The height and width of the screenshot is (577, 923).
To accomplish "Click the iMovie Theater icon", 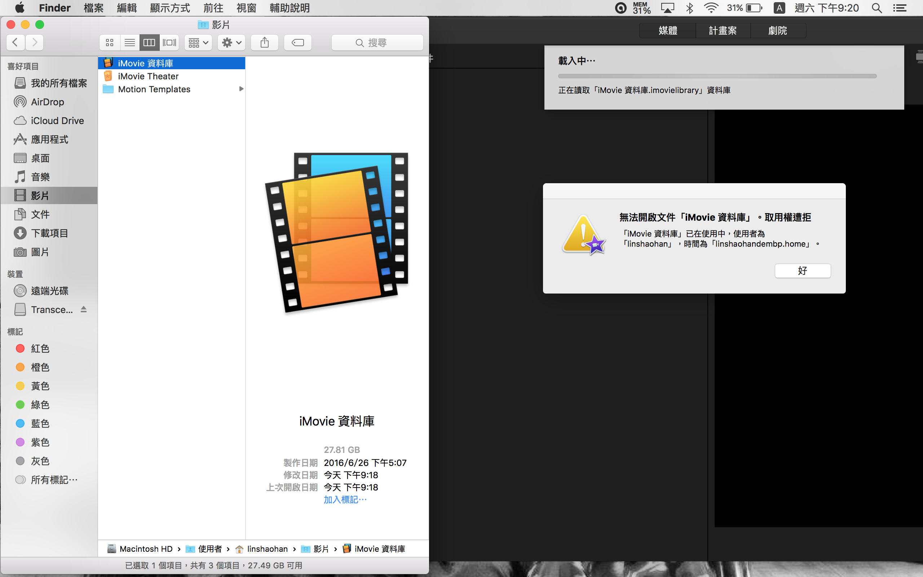I will pyautogui.click(x=108, y=76).
